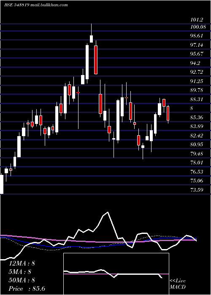
Task: Click the price label 101.2
Action: coord(197,20)
